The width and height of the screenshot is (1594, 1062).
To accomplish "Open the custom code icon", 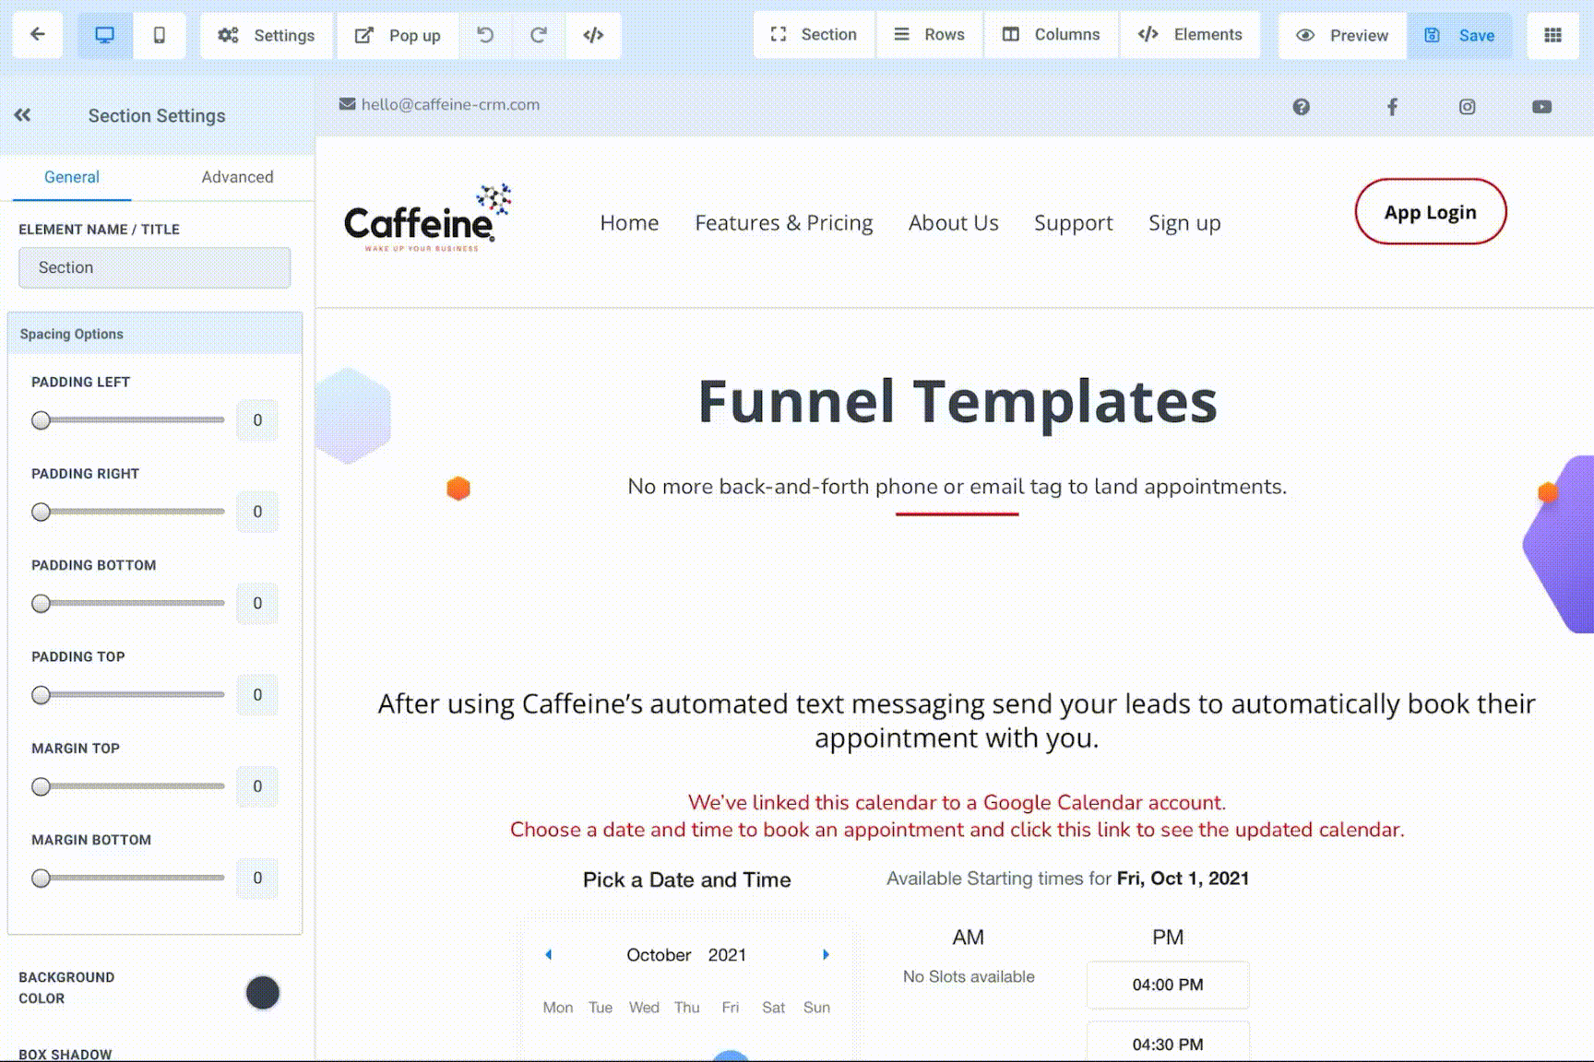I will tap(593, 35).
